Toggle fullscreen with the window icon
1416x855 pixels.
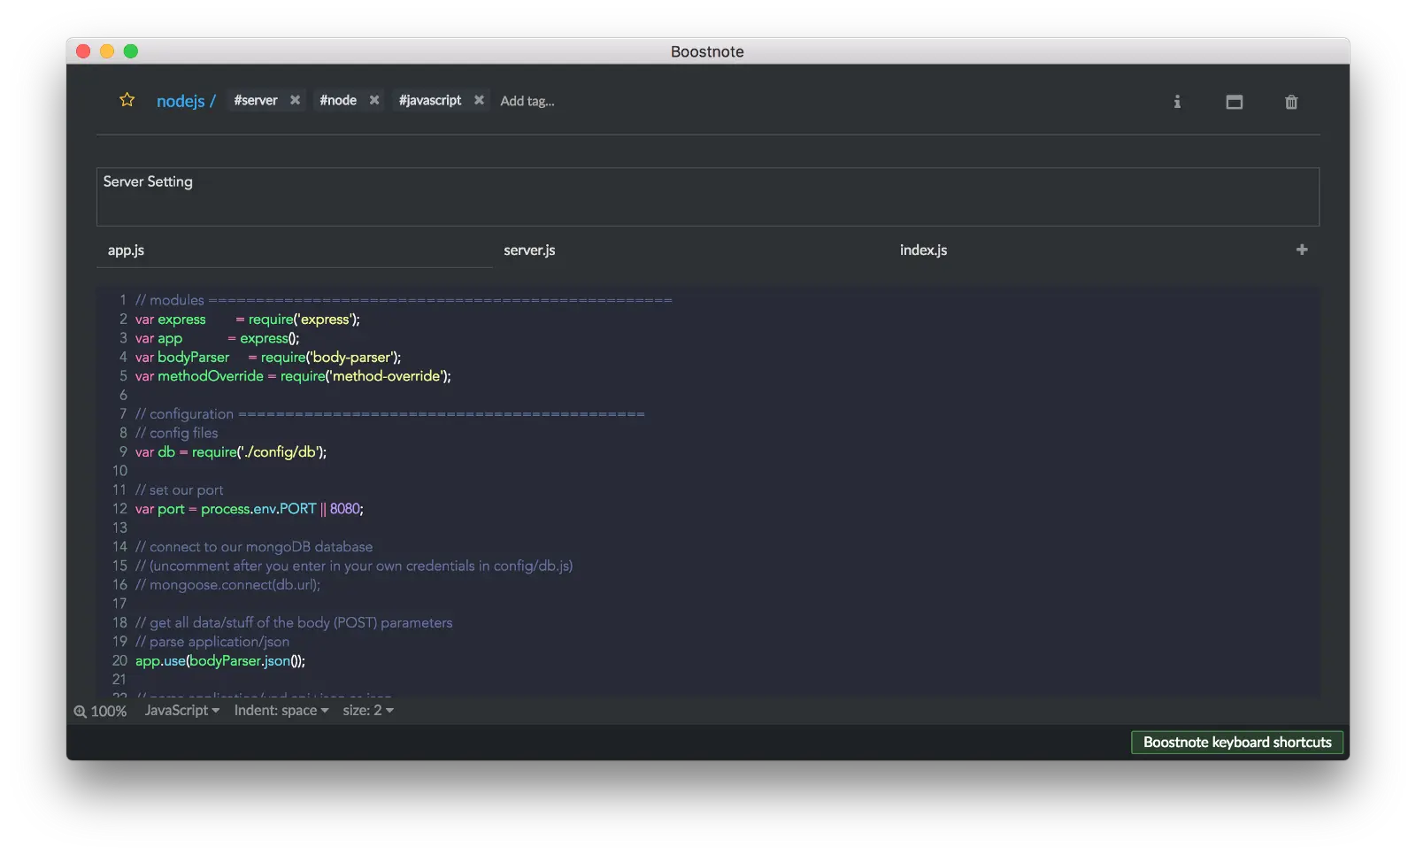pyautogui.click(x=1235, y=102)
